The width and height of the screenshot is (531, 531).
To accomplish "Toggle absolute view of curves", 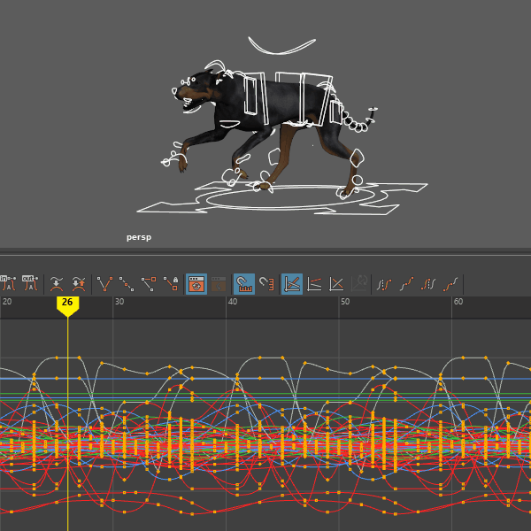I will (292, 284).
